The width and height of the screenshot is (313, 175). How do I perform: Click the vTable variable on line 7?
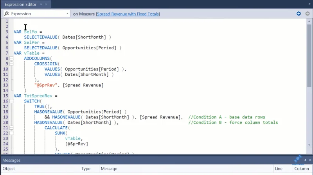[32, 53]
